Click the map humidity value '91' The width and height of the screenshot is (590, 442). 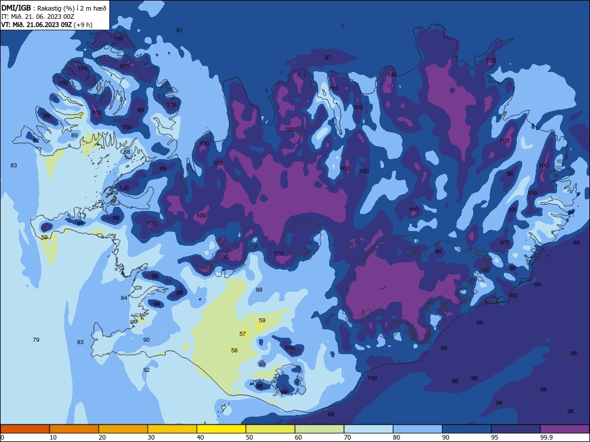tap(179, 31)
